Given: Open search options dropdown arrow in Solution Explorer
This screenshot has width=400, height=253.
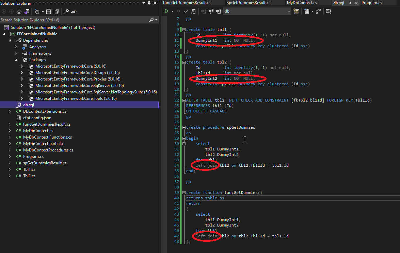Looking at the screenshot, I should click(x=156, y=20).
